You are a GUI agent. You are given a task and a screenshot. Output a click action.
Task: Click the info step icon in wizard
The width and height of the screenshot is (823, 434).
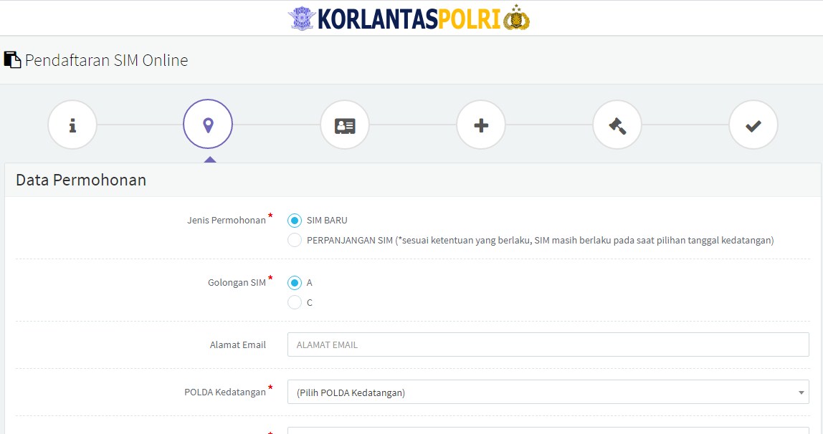[x=72, y=125]
